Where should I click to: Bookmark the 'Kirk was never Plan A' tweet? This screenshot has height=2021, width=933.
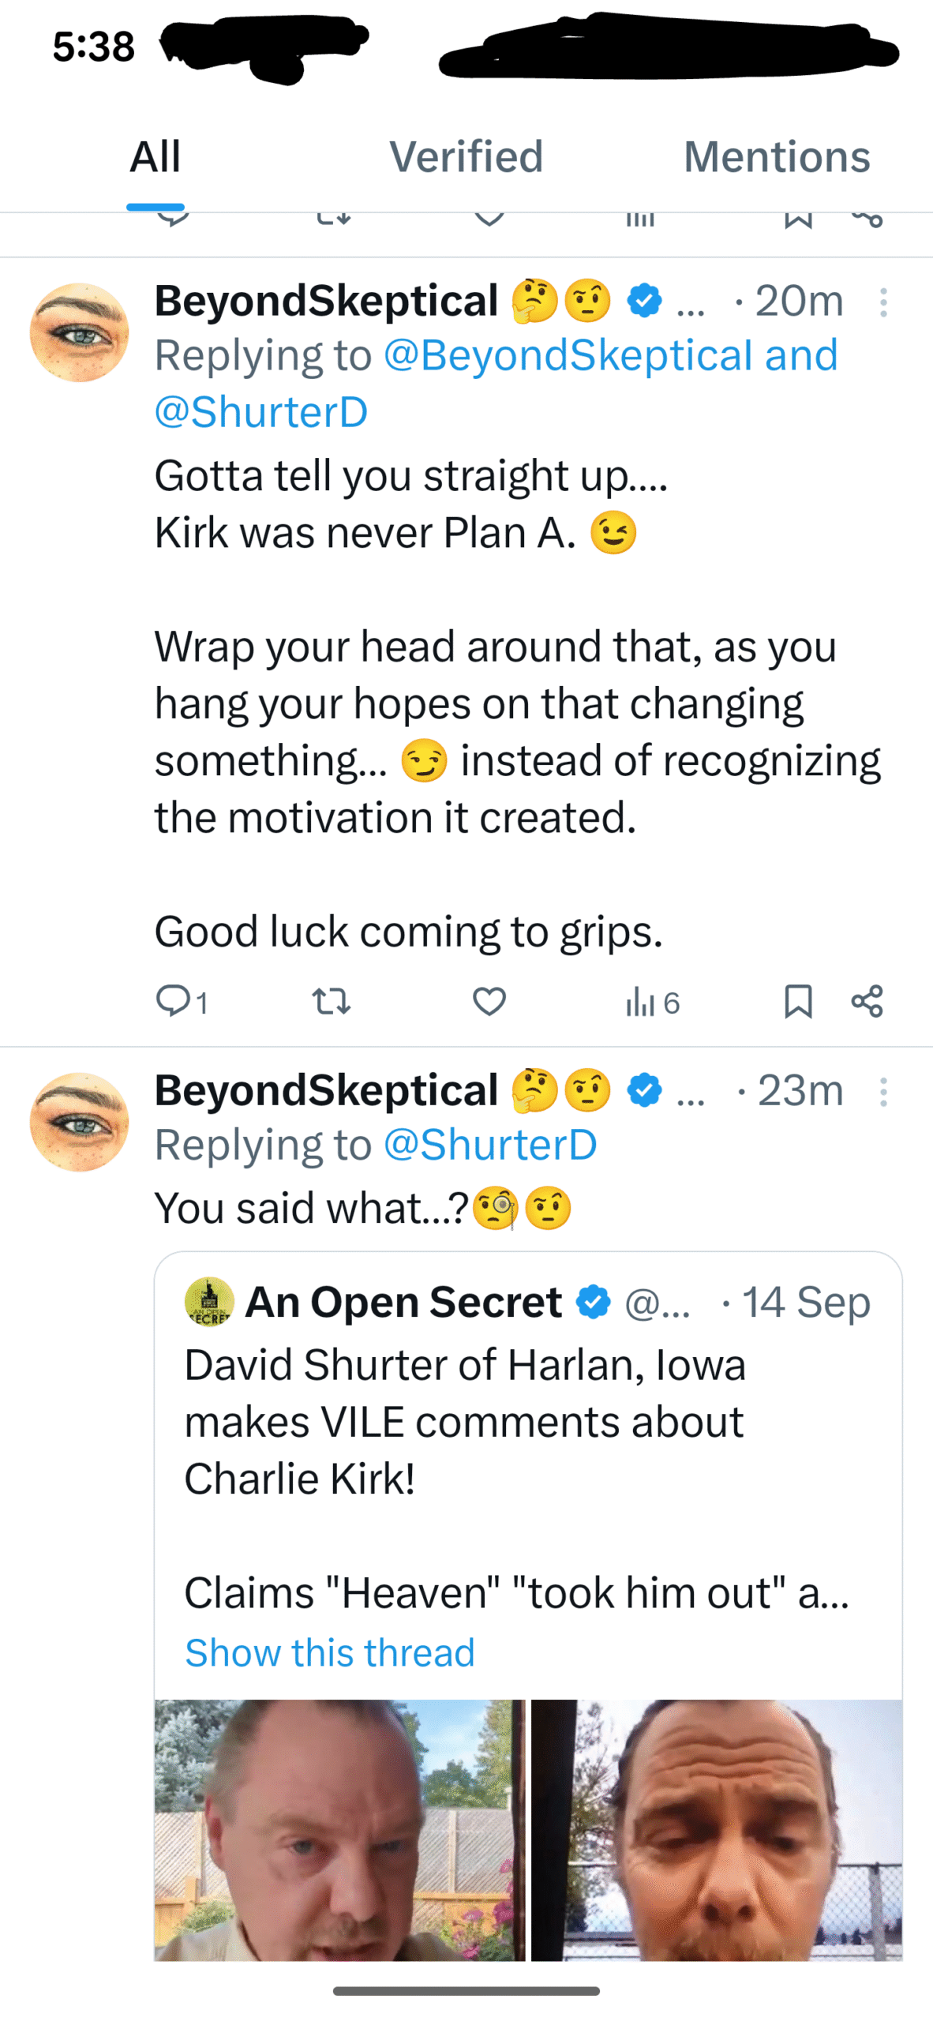(797, 1000)
